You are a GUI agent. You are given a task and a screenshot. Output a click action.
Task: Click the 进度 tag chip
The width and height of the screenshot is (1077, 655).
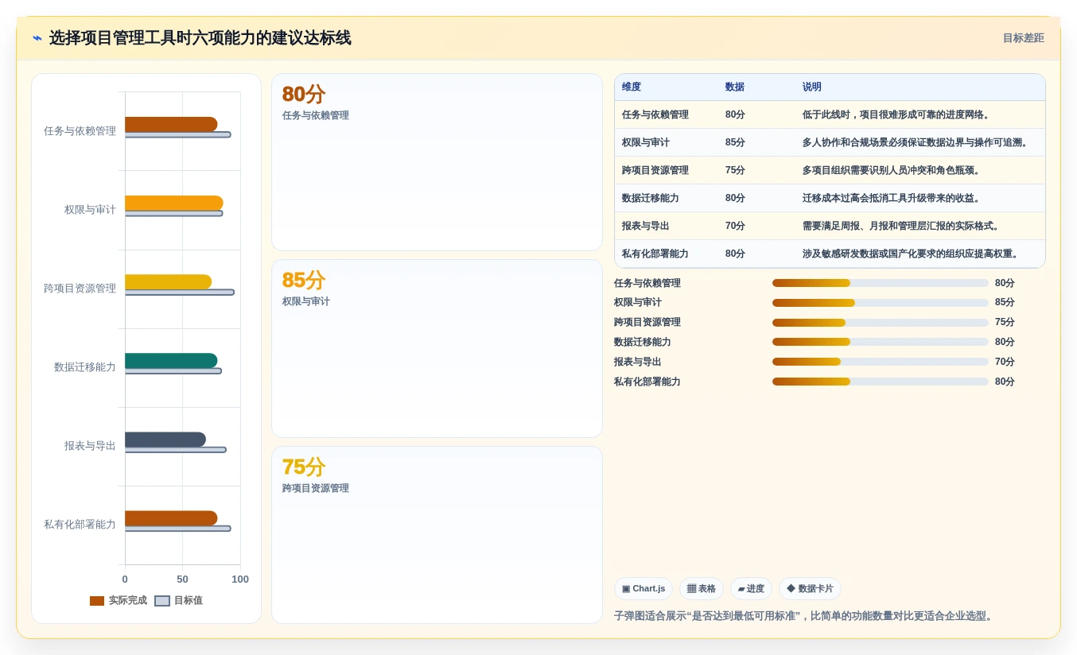(751, 589)
